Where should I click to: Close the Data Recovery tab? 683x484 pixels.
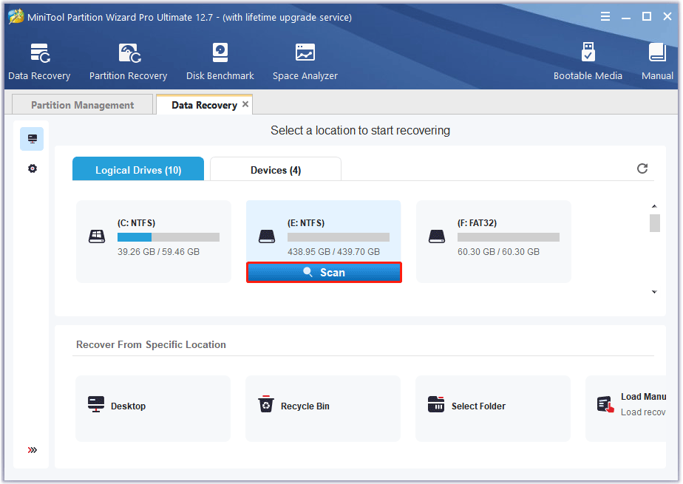(x=245, y=104)
